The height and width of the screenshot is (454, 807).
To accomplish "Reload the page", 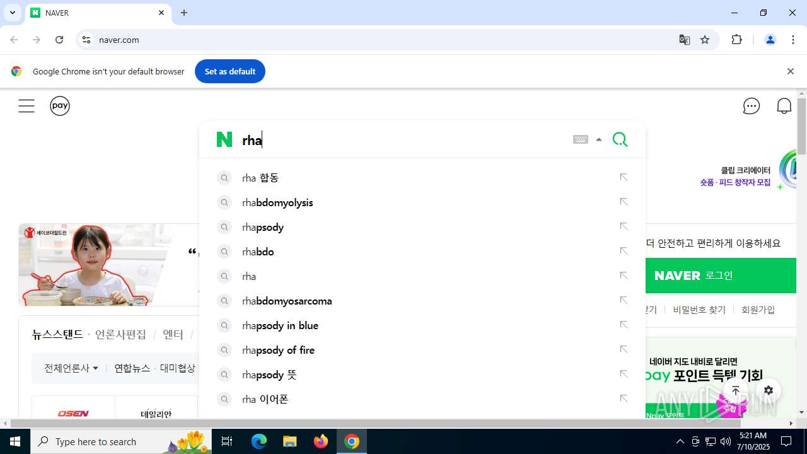I will point(59,40).
